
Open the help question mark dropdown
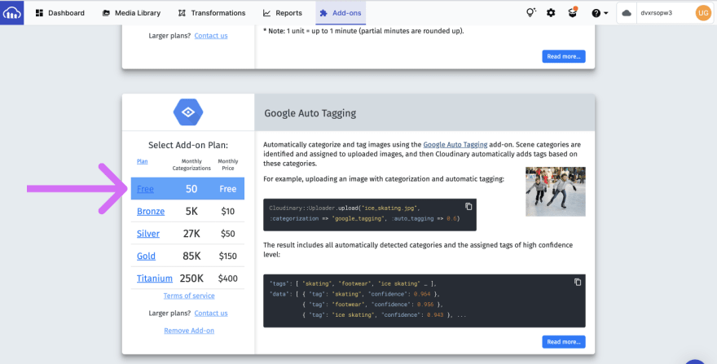600,13
